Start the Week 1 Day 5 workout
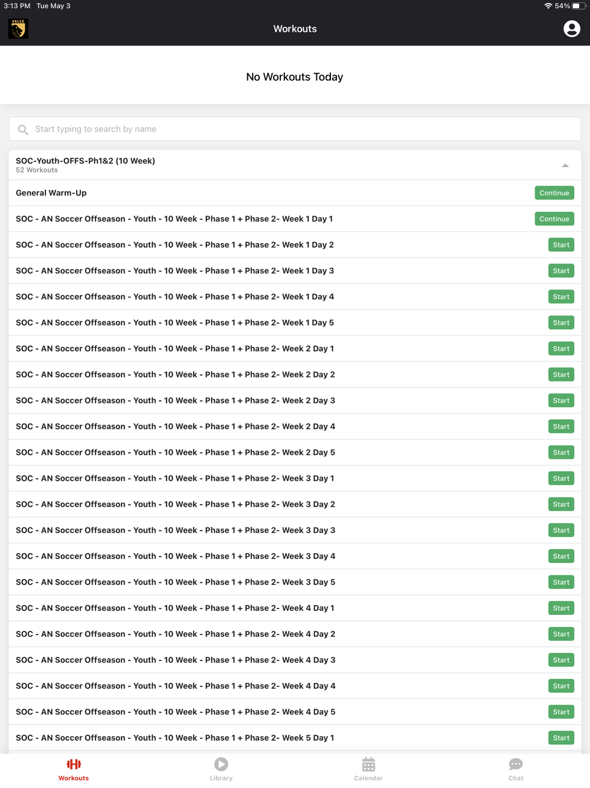Viewport: 590px width, 788px height. [561, 323]
